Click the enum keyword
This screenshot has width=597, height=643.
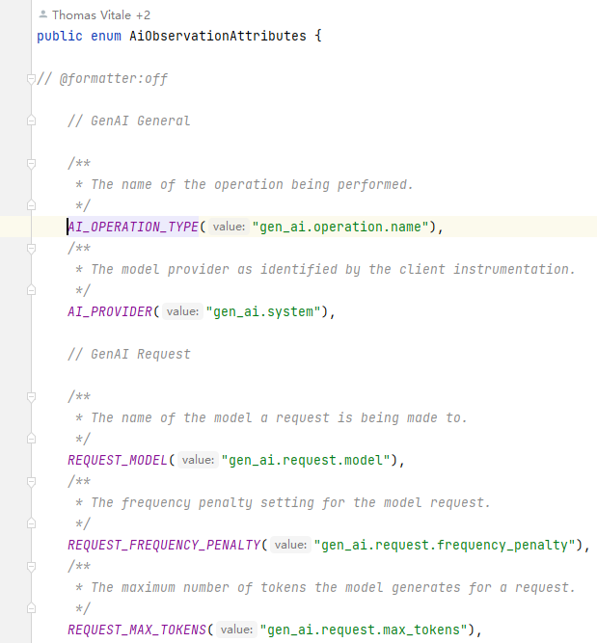click(x=106, y=36)
